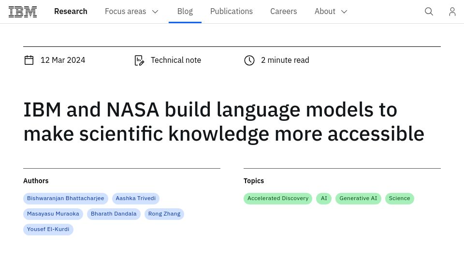
Task: Open the Accelerated Discovery topic tag
Action: (x=278, y=198)
